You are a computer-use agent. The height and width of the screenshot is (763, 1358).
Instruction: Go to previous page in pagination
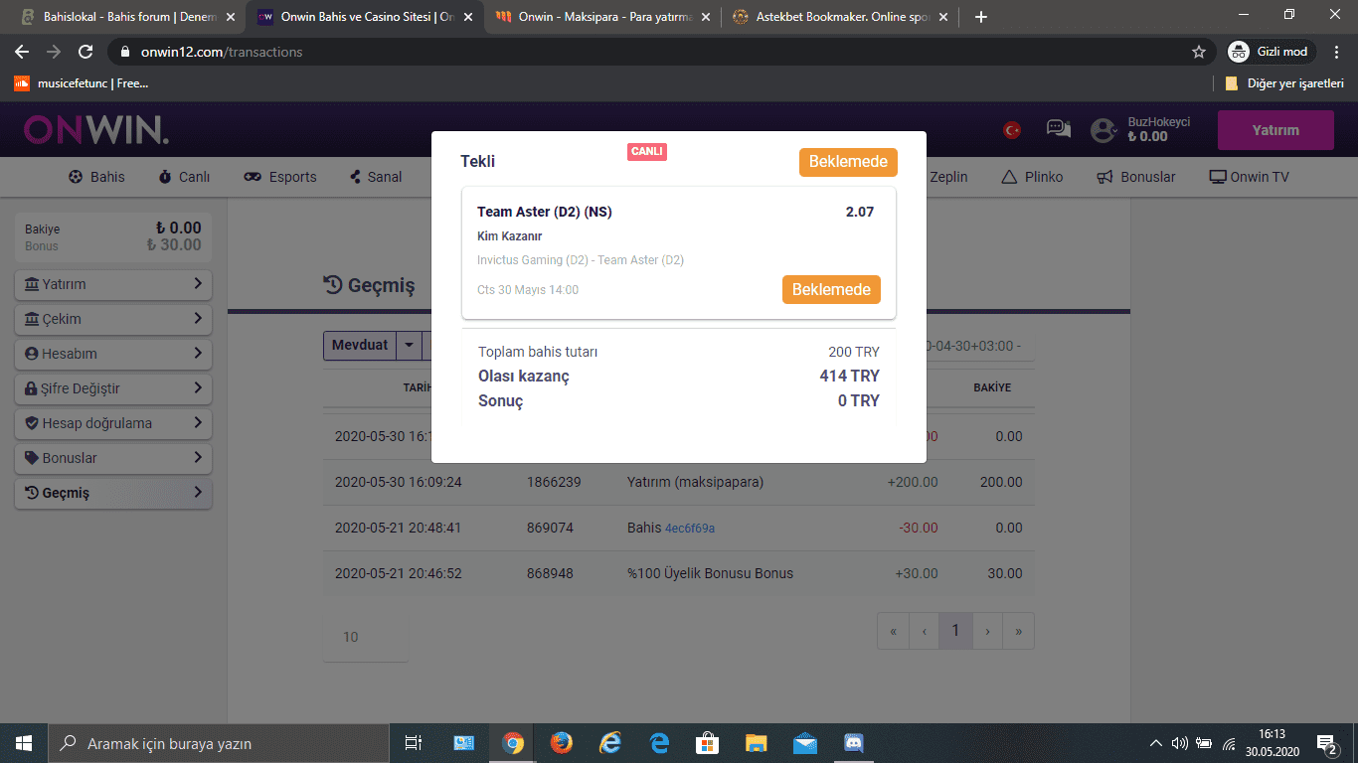(x=925, y=631)
